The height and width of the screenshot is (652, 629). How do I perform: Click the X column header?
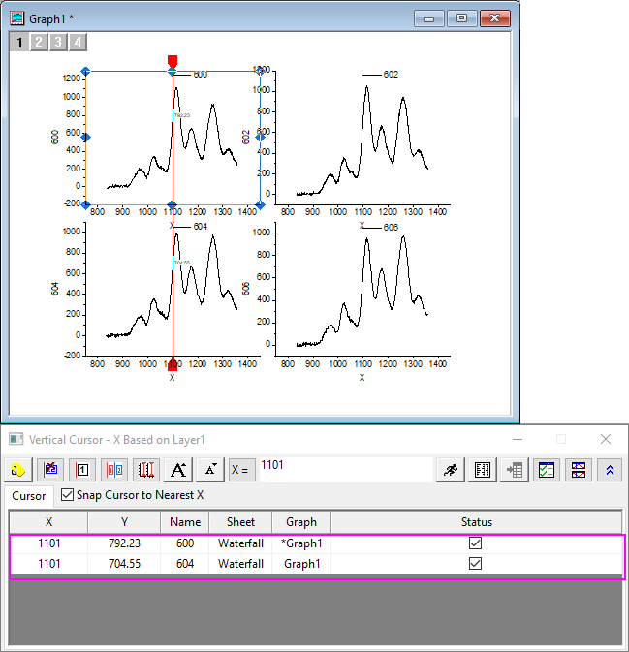(x=48, y=522)
